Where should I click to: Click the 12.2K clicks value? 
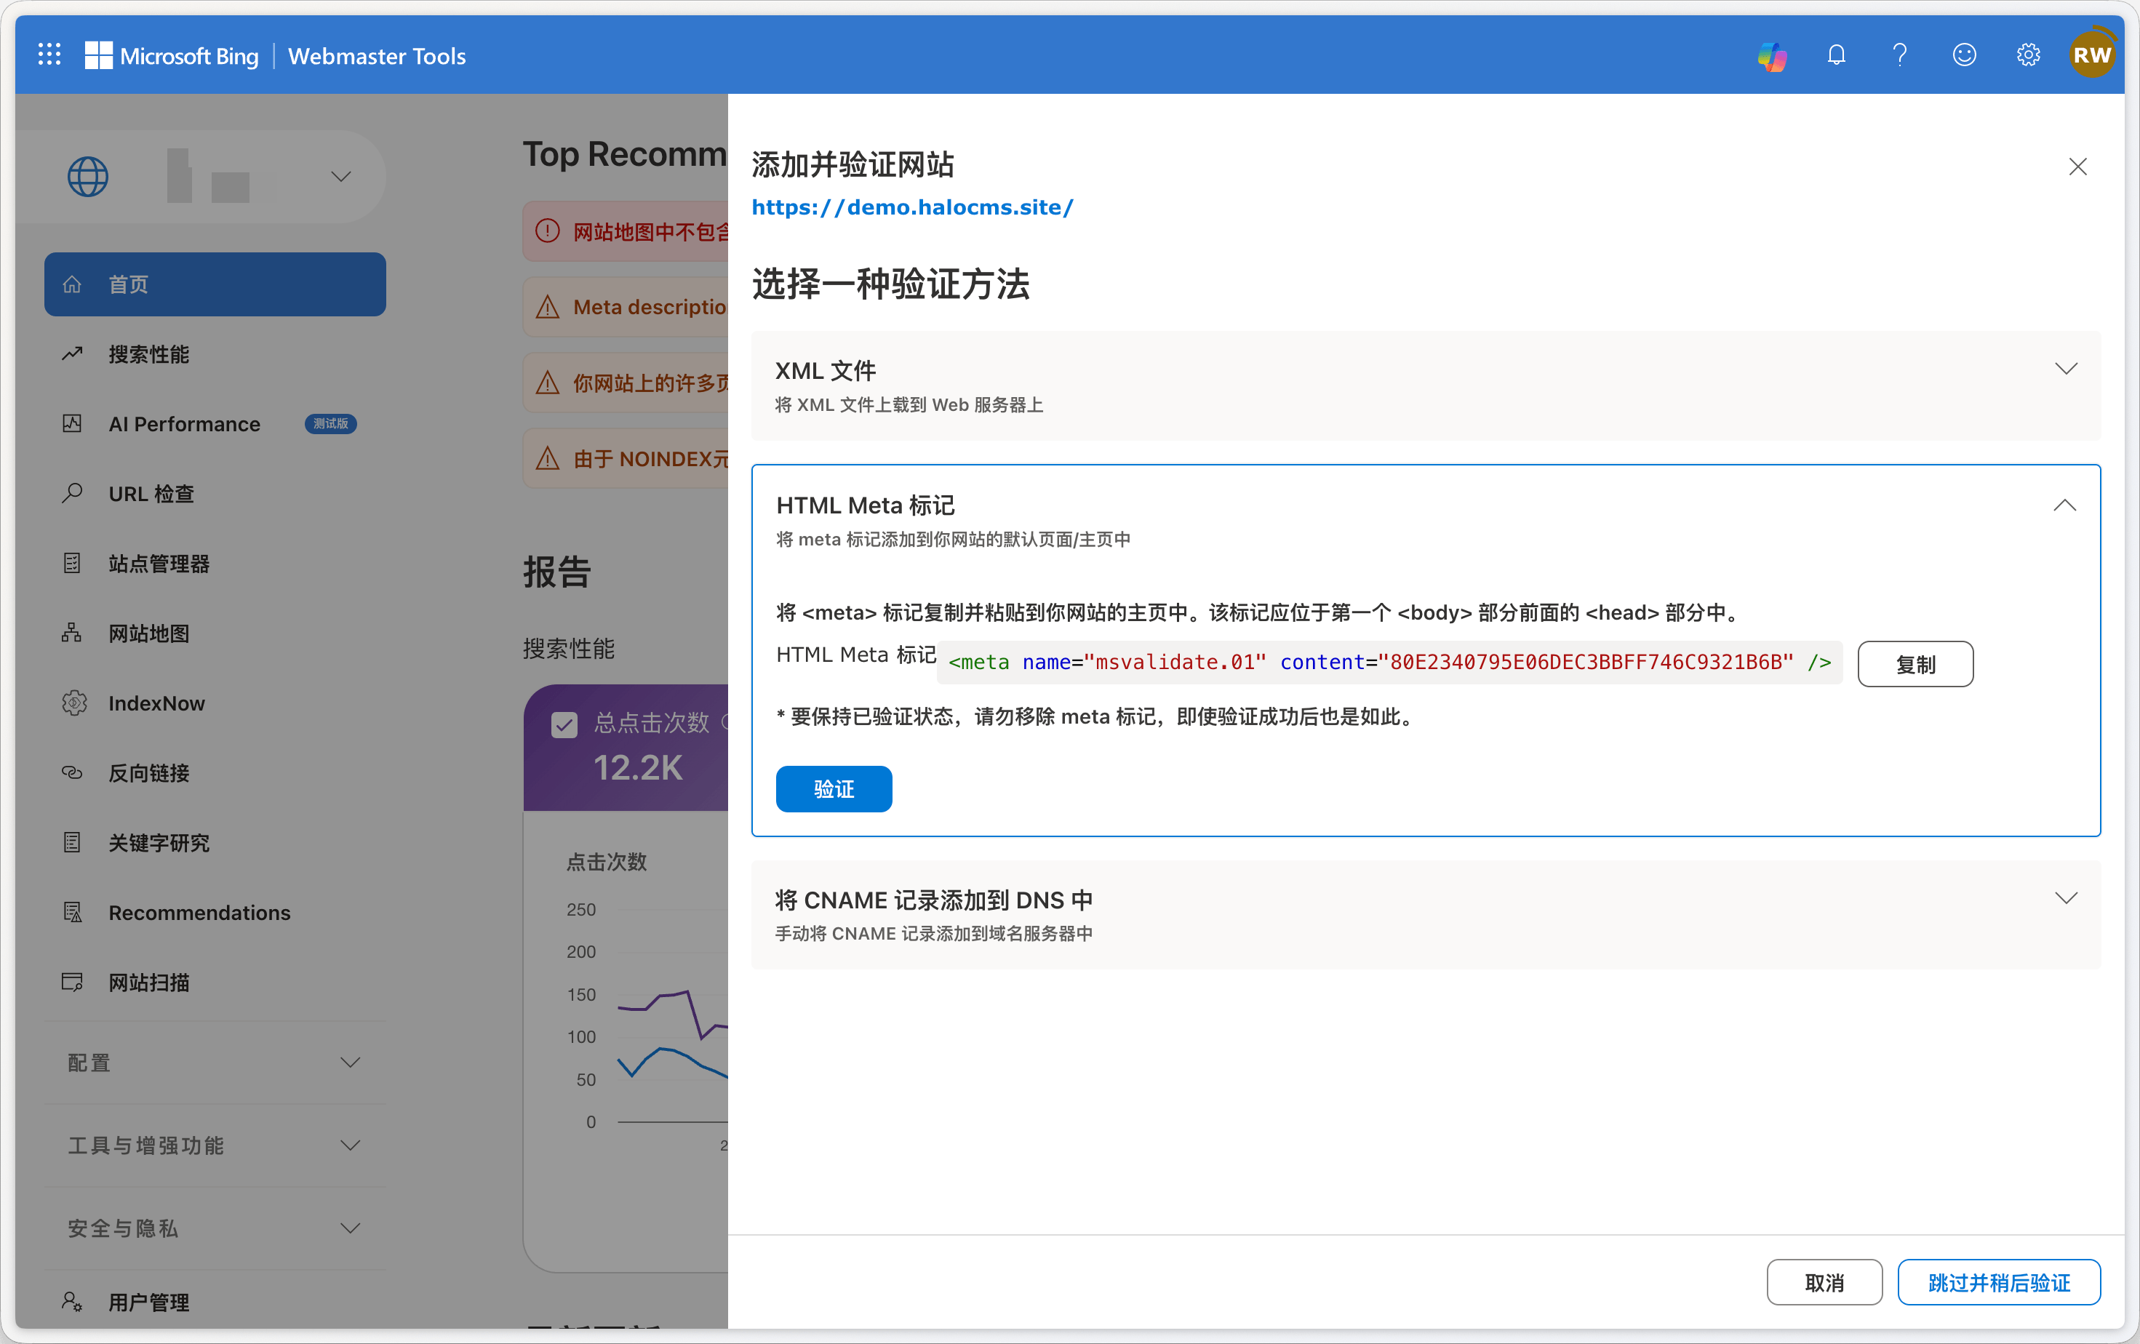tap(638, 767)
